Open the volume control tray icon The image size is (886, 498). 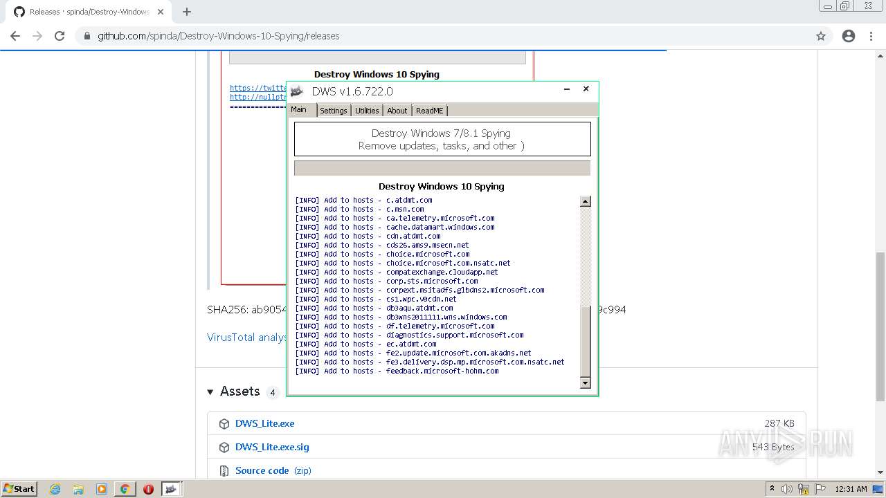(x=787, y=489)
